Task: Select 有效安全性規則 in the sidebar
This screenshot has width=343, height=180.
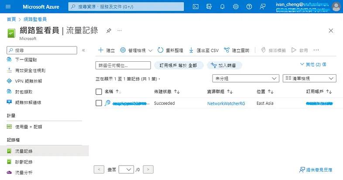Action: pyautogui.click(x=30, y=70)
